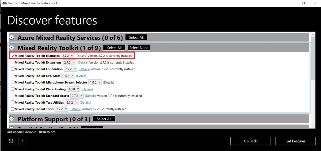This screenshot has height=151, width=321.
Task: Open Details link for Plane Finding
Action: (x=87, y=89)
